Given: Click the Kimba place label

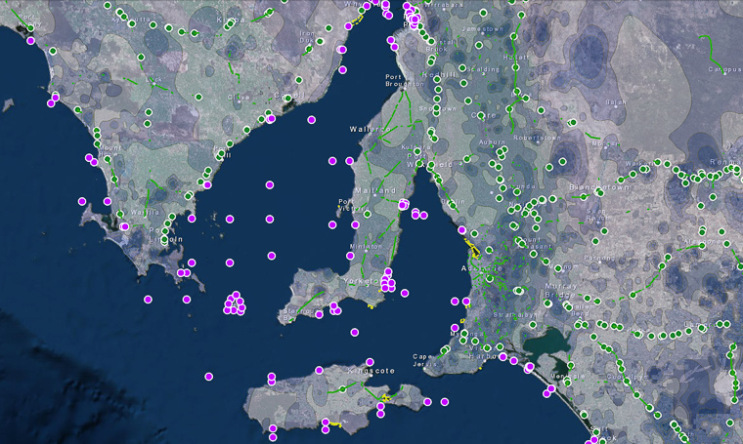Looking at the screenshot, I should coord(231,20).
